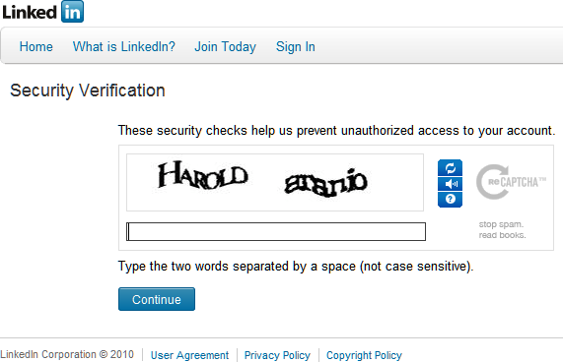Click the gray reCAPTCHA logo
The height and width of the screenshot is (362, 563).
tap(511, 182)
